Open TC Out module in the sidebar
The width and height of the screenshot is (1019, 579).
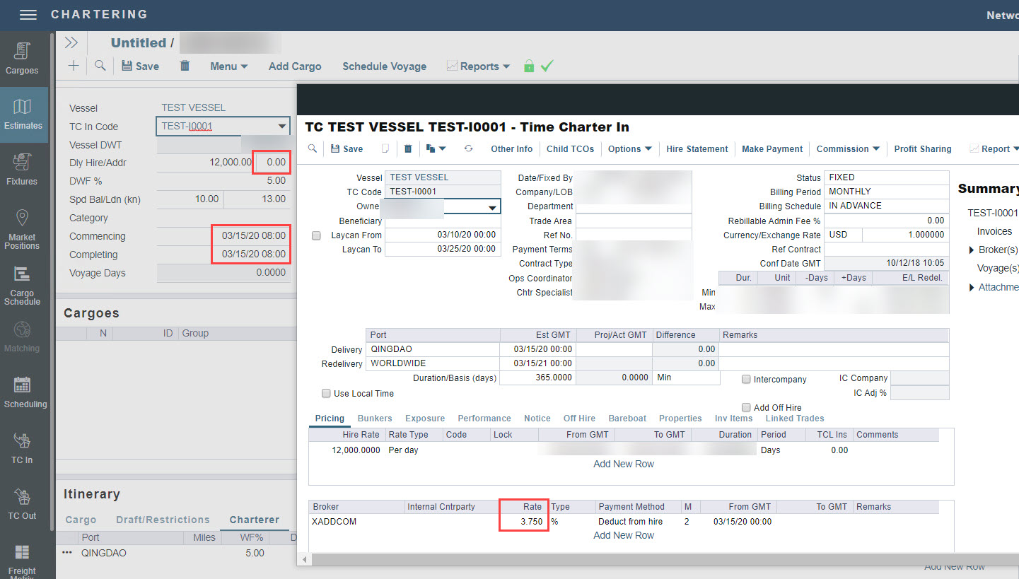click(22, 504)
